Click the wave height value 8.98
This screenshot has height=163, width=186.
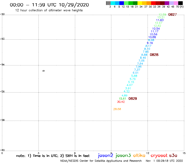tap(151, 40)
